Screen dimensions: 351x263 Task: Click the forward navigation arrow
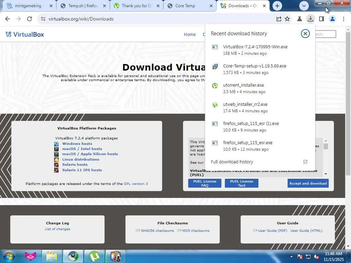(x=19, y=19)
